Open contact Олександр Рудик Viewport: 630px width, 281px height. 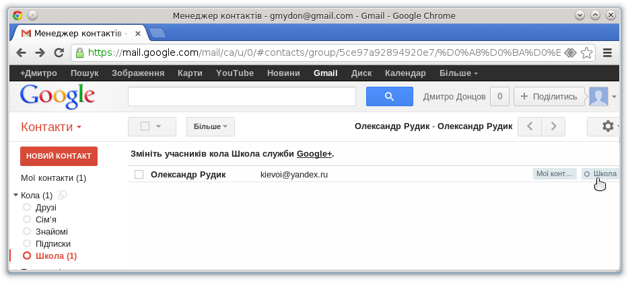coord(188,175)
